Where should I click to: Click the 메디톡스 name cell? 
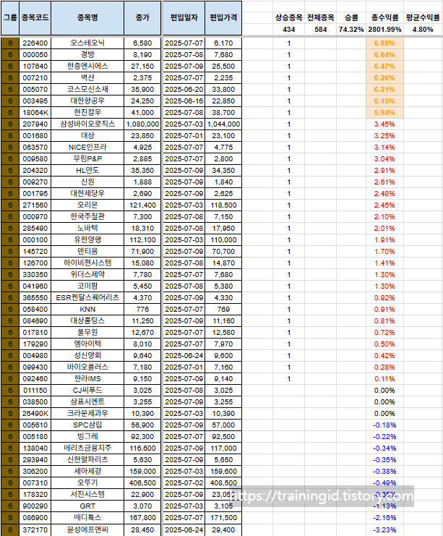[x=87, y=518]
